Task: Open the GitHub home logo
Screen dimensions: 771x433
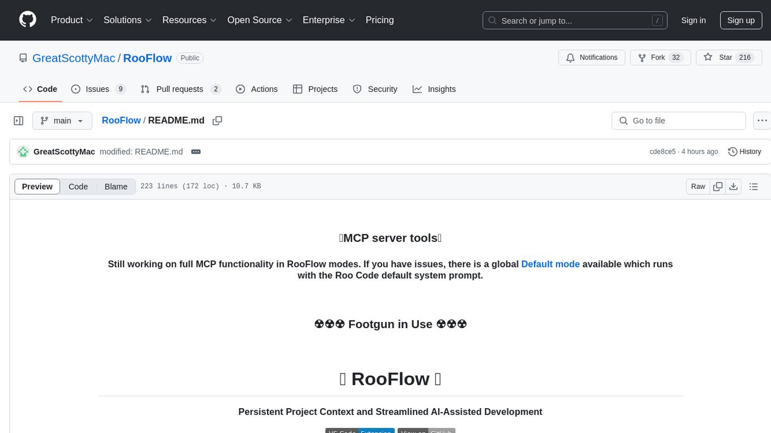Action: tap(28, 20)
